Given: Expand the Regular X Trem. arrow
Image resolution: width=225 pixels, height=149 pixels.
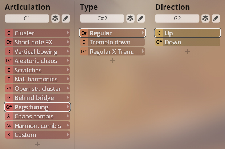Looking at the screenshot, I should coord(143,51).
